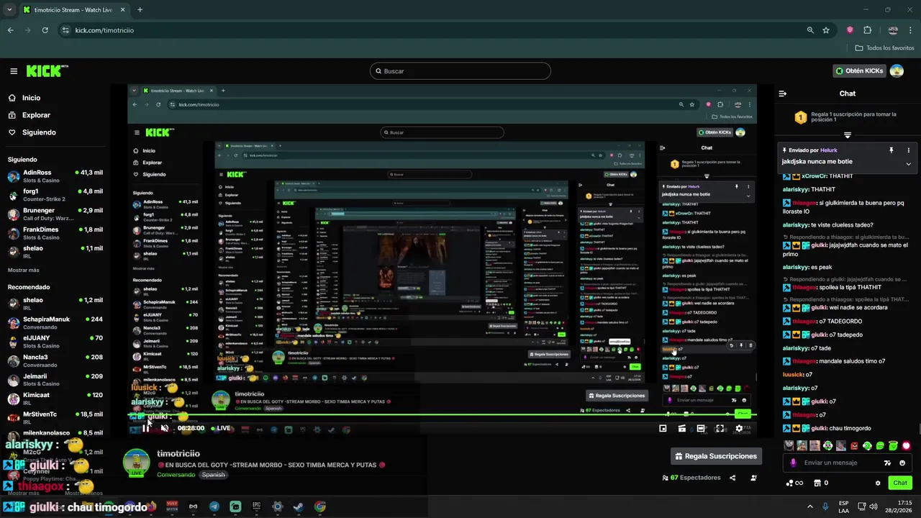Select the halo green emote
The height and width of the screenshot is (518, 921).
point(893,446)
